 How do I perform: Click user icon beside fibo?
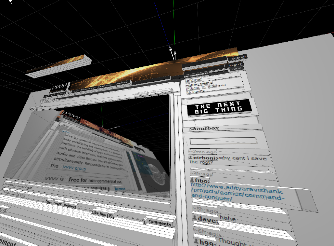pos(192,180)
